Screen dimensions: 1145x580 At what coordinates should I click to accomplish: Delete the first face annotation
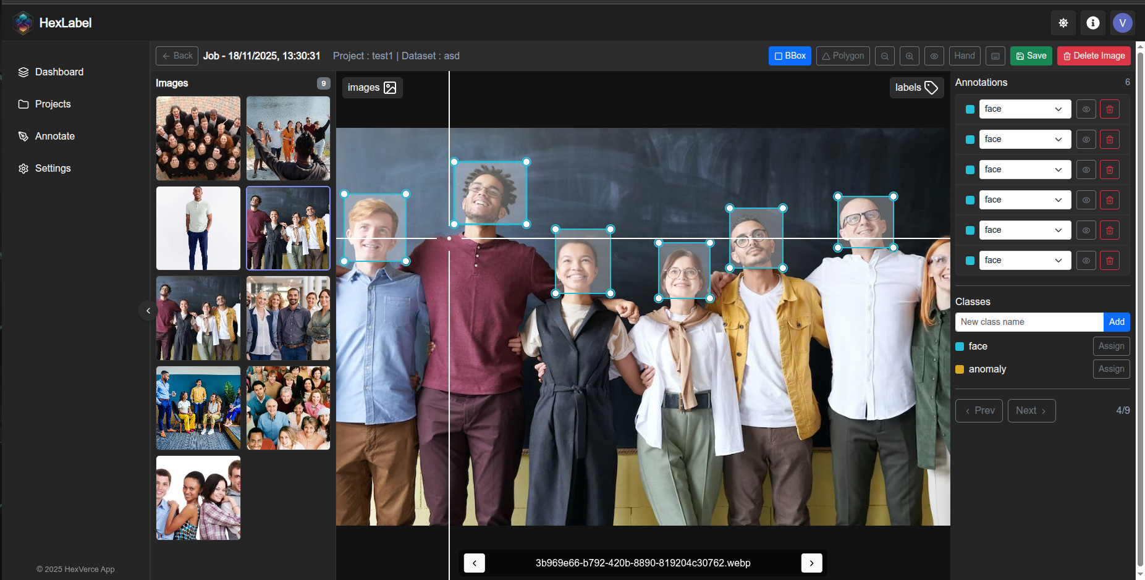click(1109, 109)
